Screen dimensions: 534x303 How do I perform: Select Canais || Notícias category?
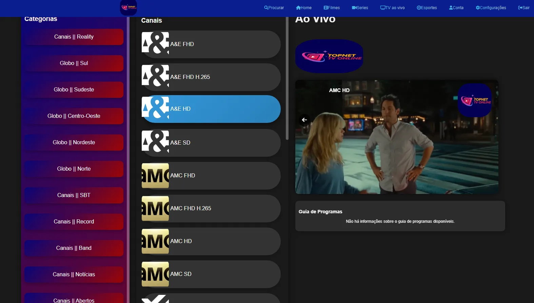click(x=74, y=275)
